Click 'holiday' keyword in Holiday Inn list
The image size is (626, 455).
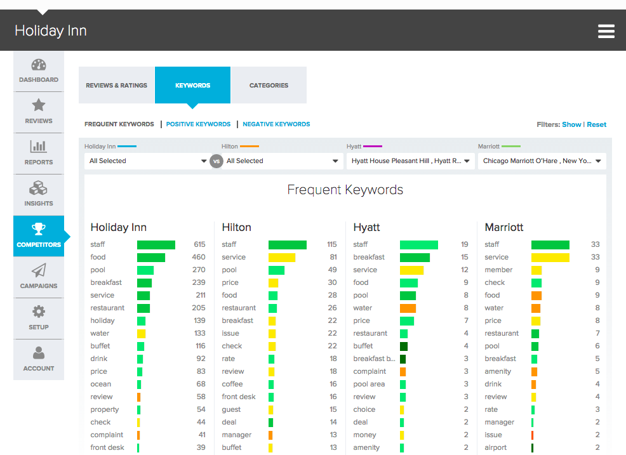(x=103, y=320)
